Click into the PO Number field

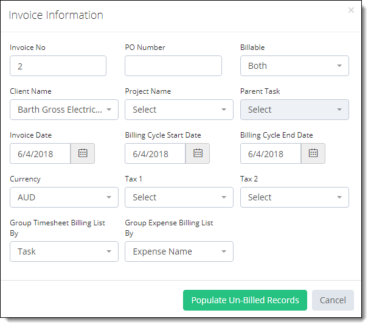[173, 66]
